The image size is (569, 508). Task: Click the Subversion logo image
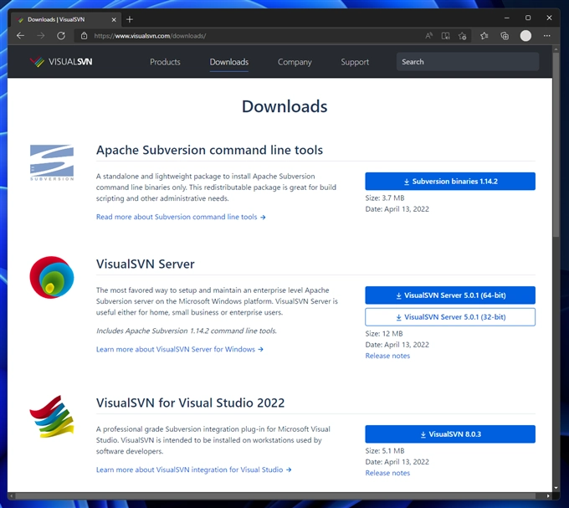pos(52,162)
